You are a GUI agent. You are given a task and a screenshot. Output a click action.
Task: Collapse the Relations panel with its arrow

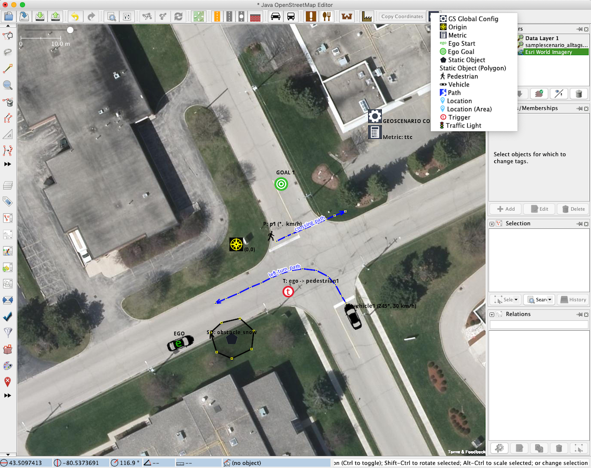pyautogui.click(x=492, y=314)
